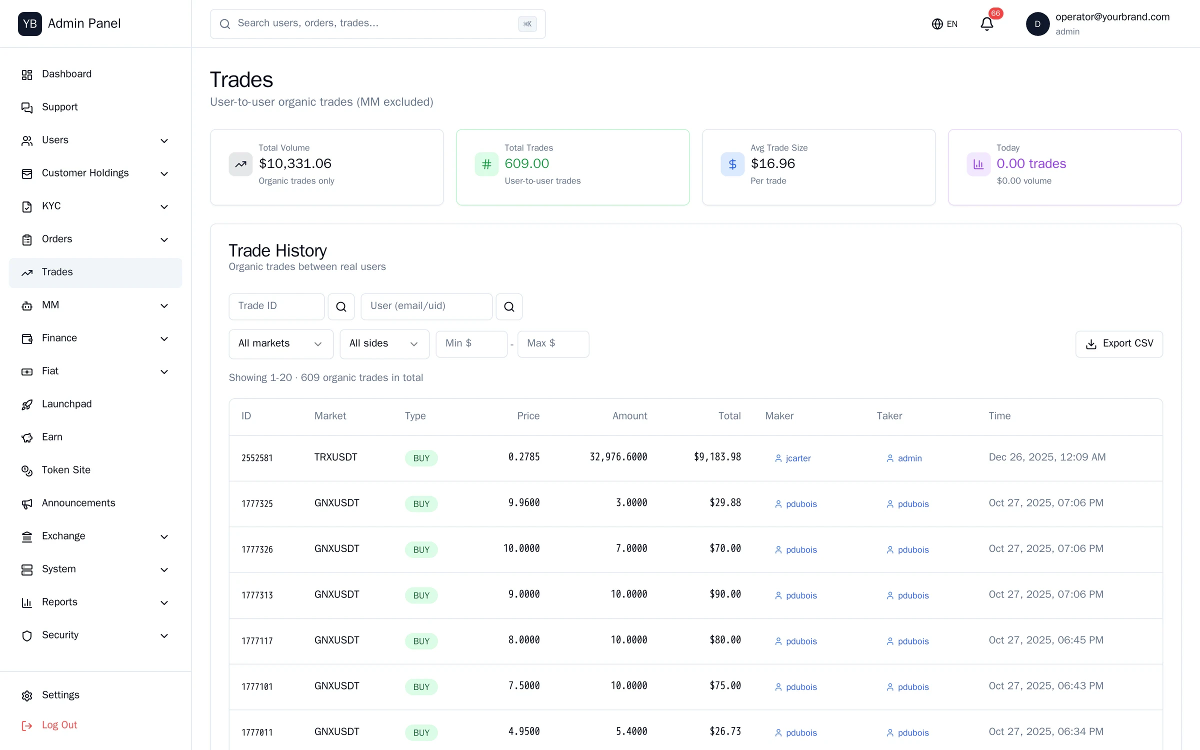Click the D user avatar

click(x=1037, y=24)
